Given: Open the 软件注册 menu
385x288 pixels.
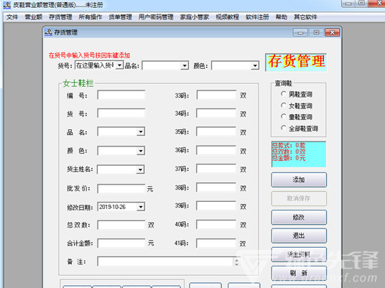Looking at the screenshot, I should 257,17.
